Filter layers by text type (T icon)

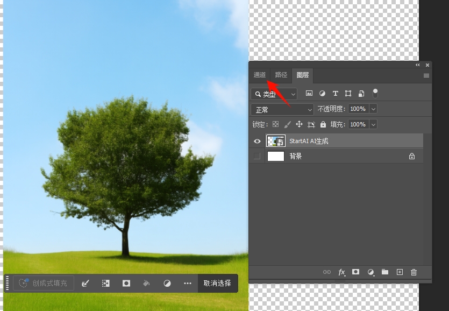(x=336, y=94)
